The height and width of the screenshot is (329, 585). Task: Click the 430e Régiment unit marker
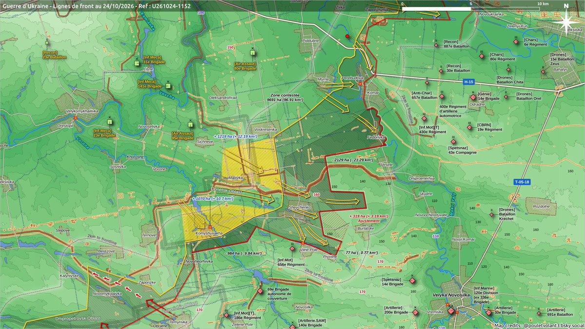[x=424, y=118]
